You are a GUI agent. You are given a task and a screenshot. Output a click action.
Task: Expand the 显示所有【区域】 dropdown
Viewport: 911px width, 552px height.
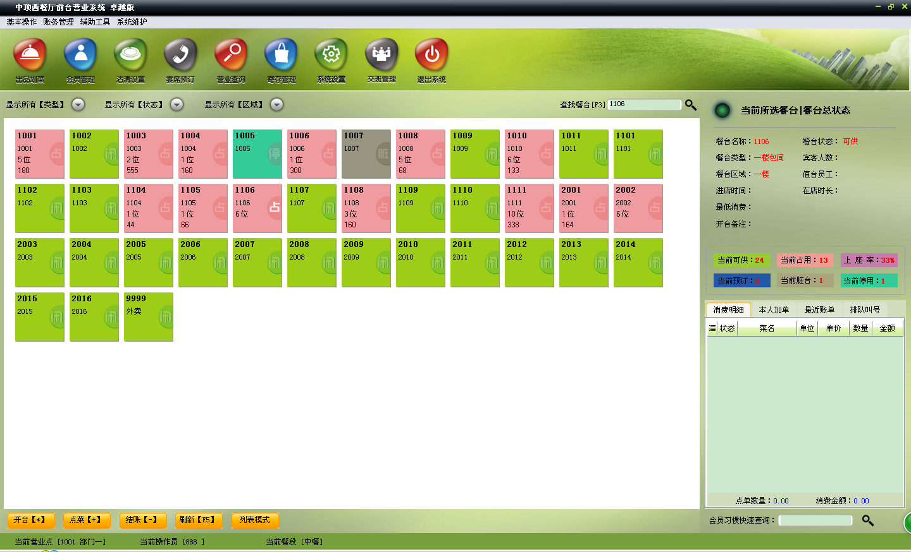click(277, 105)
